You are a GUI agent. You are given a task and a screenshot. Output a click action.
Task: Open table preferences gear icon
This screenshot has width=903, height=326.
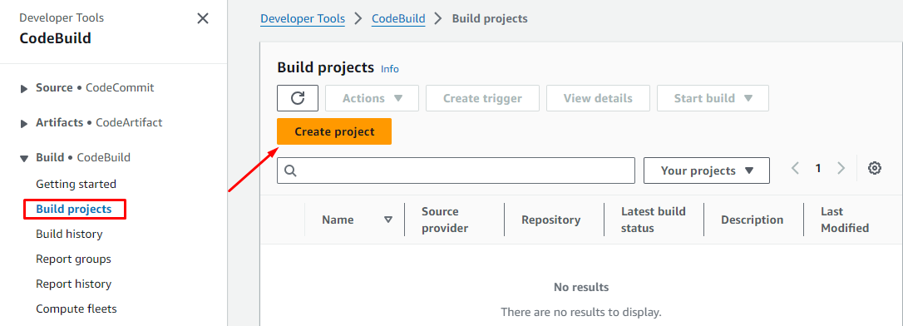(x=875, y=168)
